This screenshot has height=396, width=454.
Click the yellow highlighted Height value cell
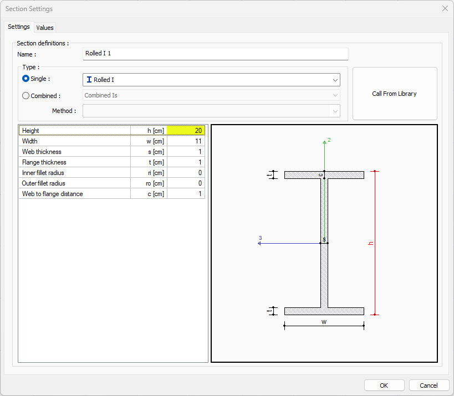pyautogui.click(x=186, y=131)
